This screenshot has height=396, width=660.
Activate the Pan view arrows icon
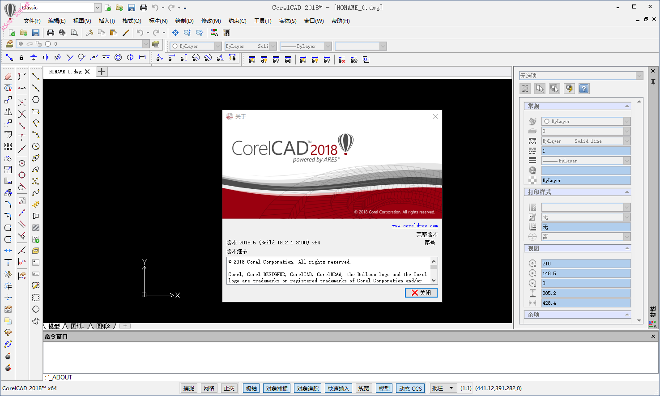click(175, 33)
